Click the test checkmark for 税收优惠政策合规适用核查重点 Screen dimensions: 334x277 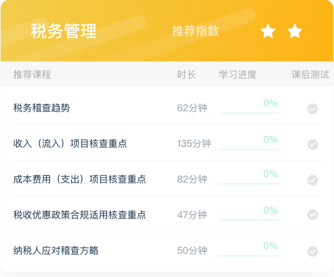point(313,215)
